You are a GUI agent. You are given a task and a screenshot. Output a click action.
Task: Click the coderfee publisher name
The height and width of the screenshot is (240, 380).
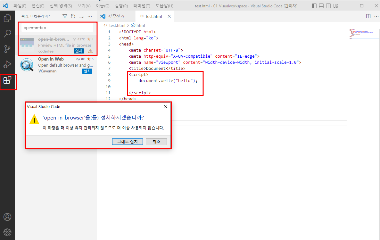[x=46, y=51]
